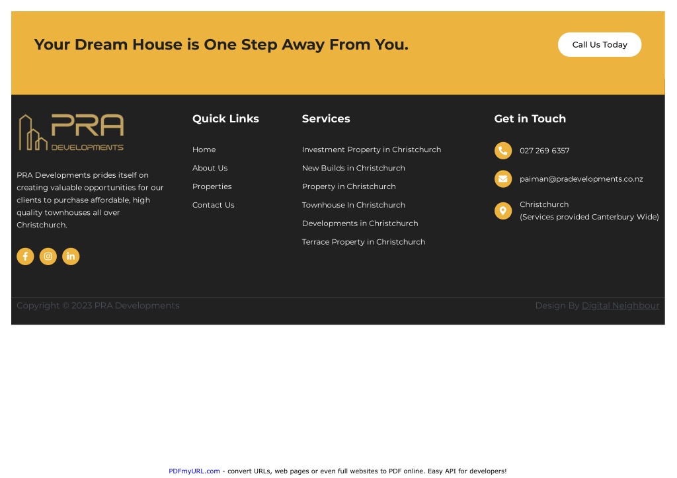Click the PRA Developments logo
This screenshot has height=478, width=677.
pos(71,132)
